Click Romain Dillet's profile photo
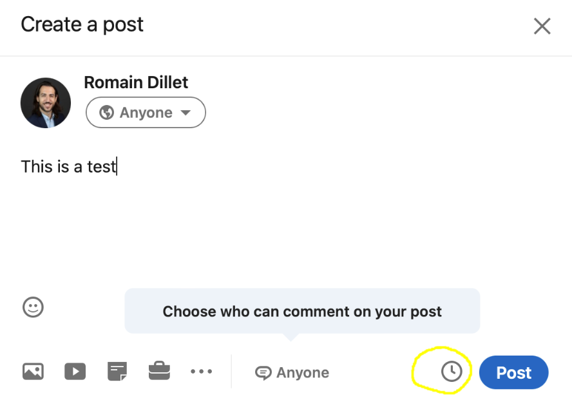This screenshot has height=400, width=572. (46, 103)
